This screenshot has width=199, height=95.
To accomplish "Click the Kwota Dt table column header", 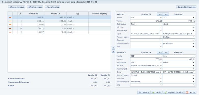I will pos(33,13).
